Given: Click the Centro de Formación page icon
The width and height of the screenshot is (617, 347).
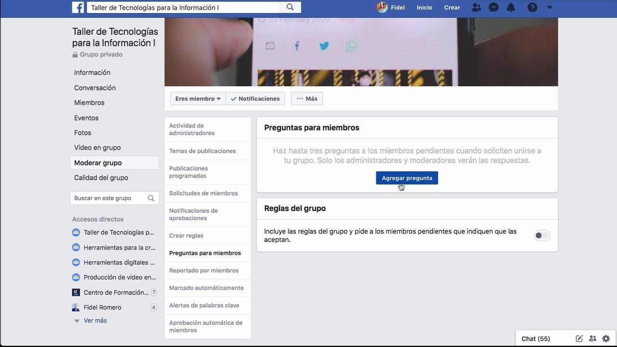Looking at the screenshot, I should pyautogui.click(x=76, y=293).
